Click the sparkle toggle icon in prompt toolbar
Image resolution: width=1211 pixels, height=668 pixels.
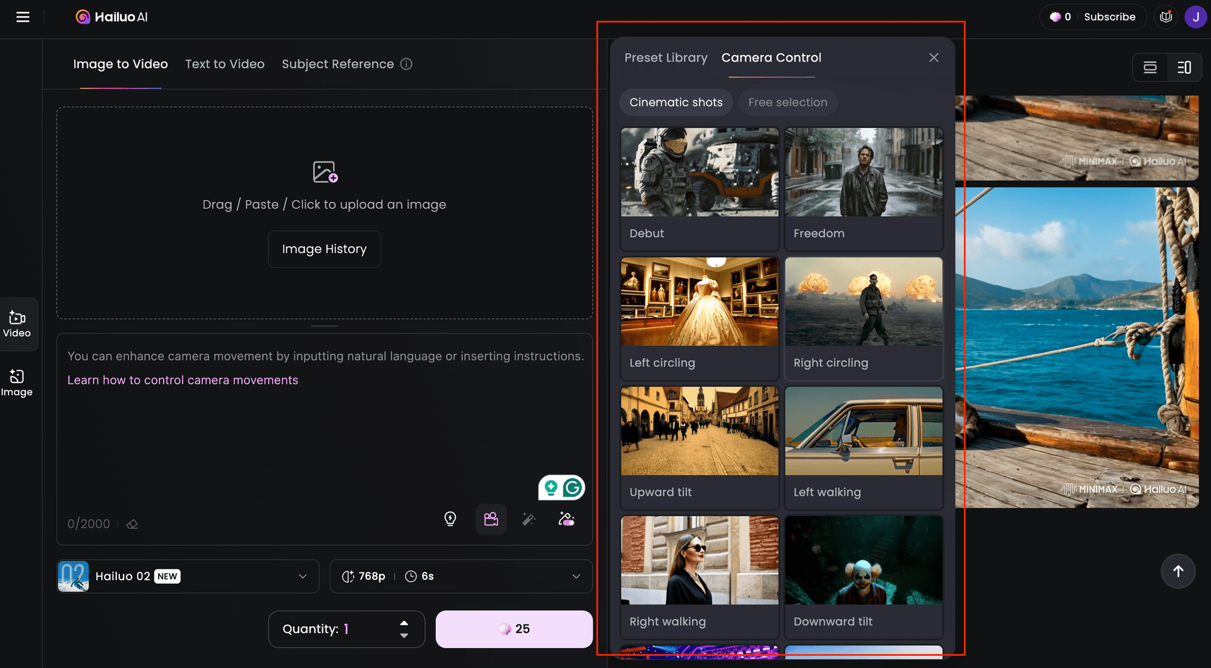(x=566, y=519)
